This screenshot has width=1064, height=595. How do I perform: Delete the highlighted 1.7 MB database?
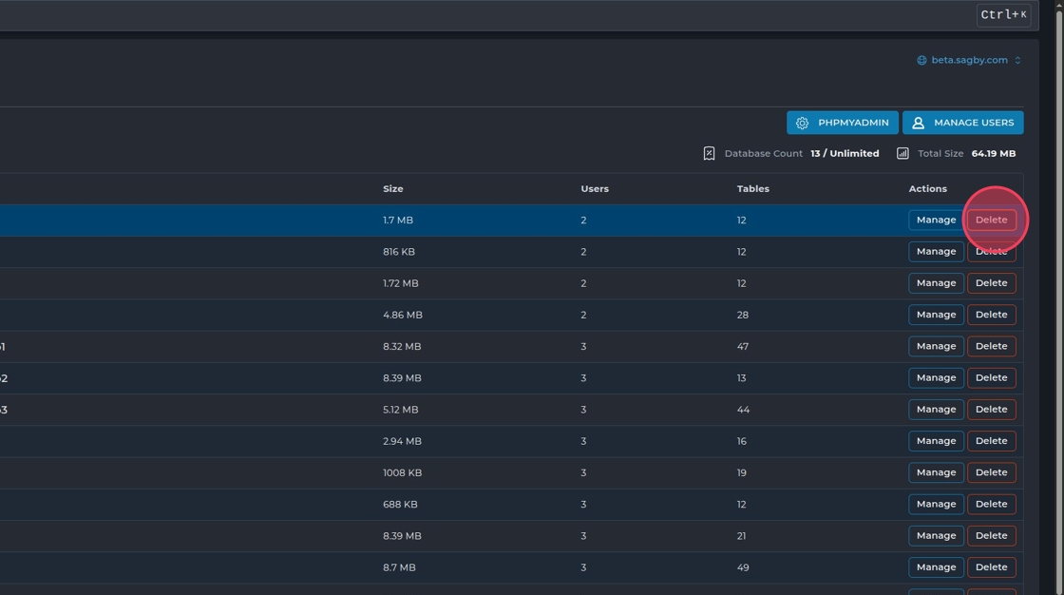click(991, 220)
